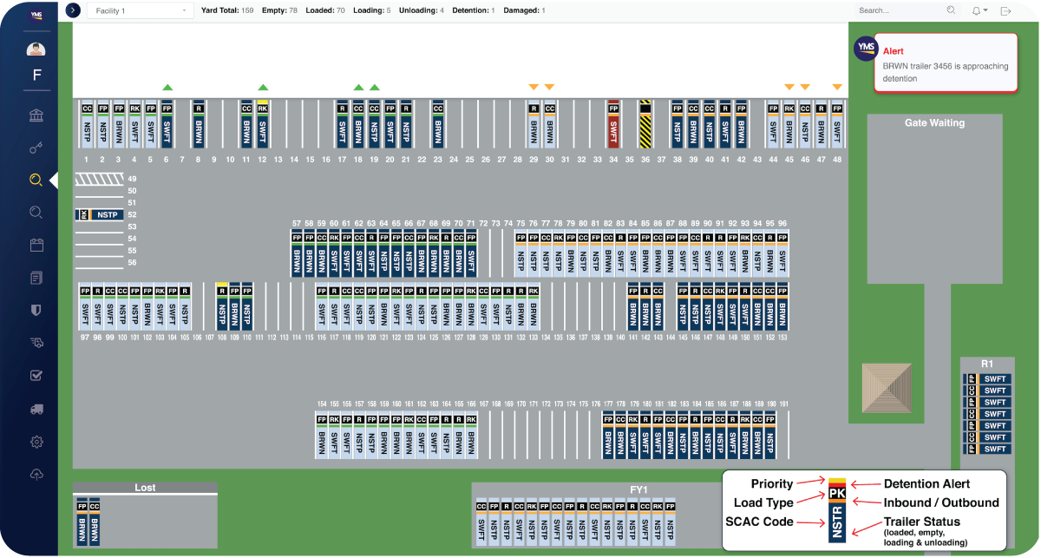Open the key icon in the sidebar

click(x=36, y=148)
